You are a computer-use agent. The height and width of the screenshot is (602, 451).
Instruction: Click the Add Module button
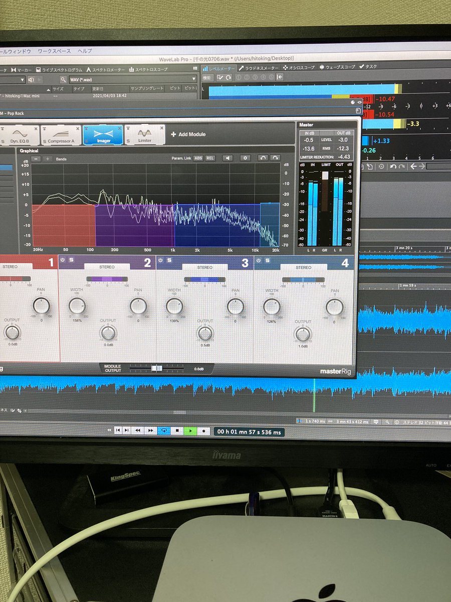point(188,134)
